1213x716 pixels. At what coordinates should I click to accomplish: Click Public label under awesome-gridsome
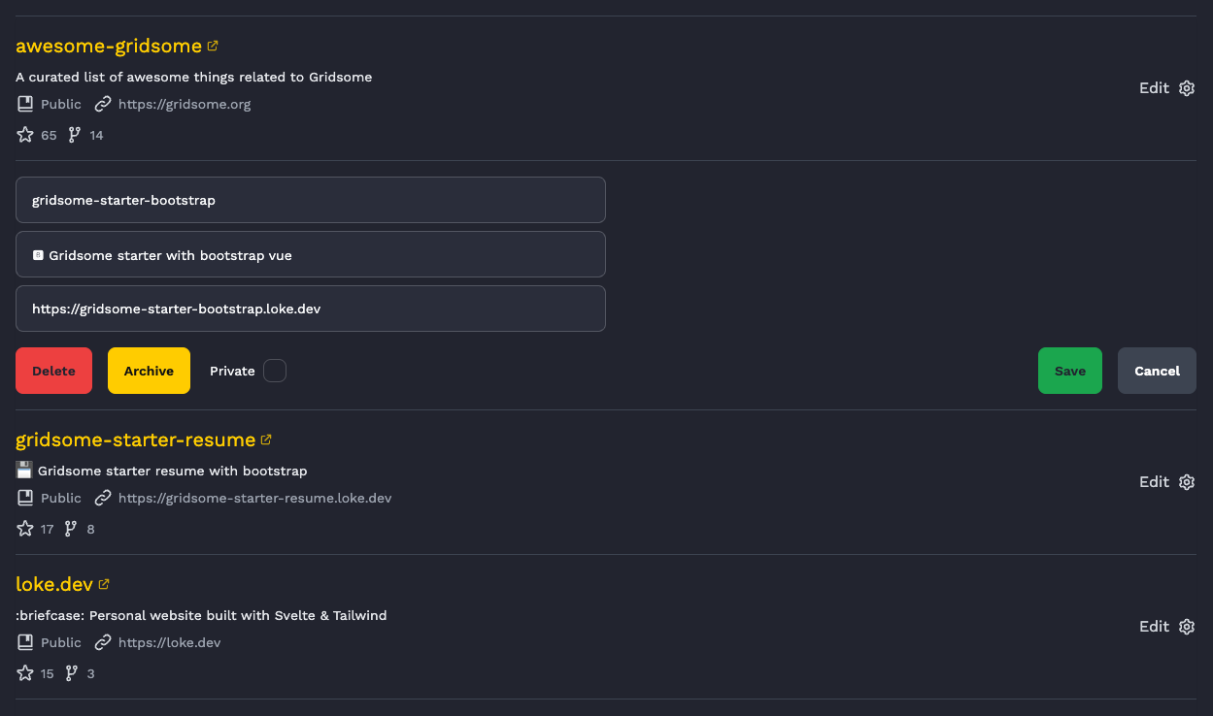[61, 104]
